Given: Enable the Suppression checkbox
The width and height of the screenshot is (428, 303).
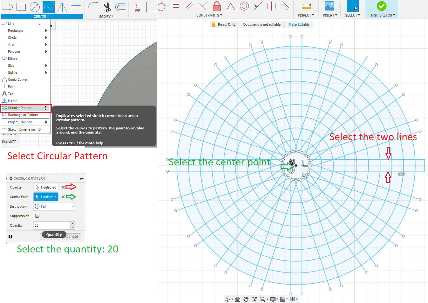Looking at the screenshot, I should [x=37, y=216].
